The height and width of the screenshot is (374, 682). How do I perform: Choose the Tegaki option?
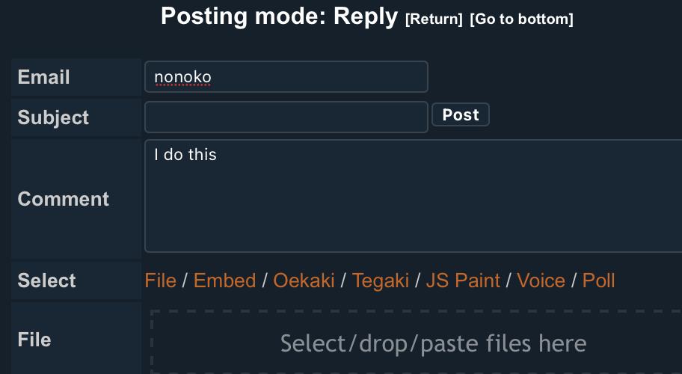380,280
